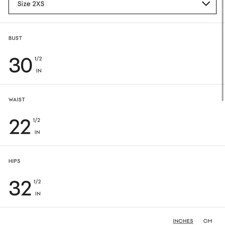
Task: Click the vertical scrollbar thumb
Action: pyautogui.click(x=223, y=50)
